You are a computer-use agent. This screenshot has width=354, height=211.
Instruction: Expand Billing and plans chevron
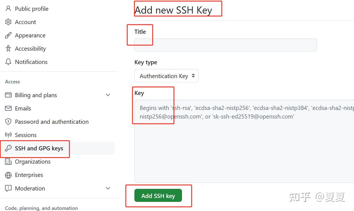point(108,95)
